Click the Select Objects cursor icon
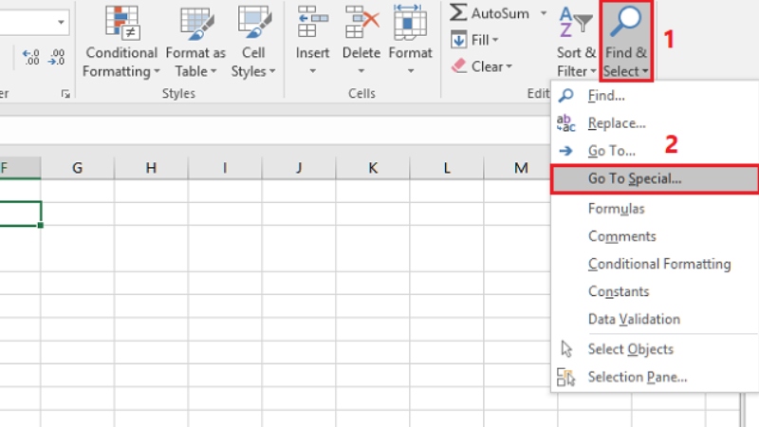 point(566,349)
